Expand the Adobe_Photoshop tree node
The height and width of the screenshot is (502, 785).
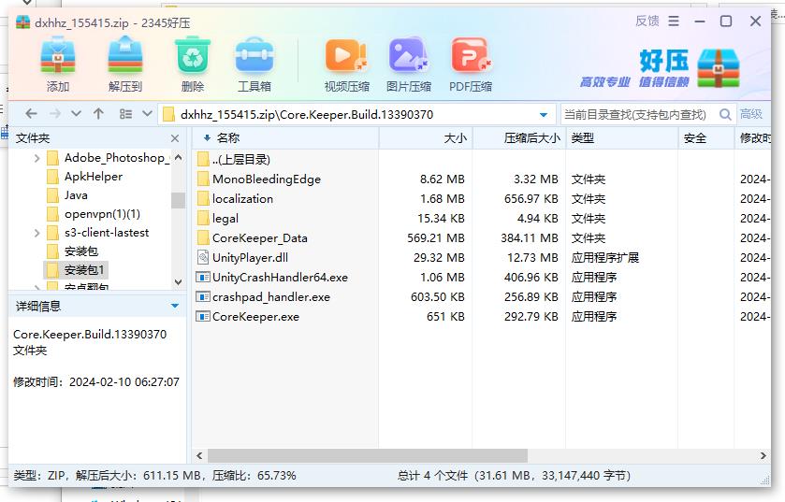(36, 159)
